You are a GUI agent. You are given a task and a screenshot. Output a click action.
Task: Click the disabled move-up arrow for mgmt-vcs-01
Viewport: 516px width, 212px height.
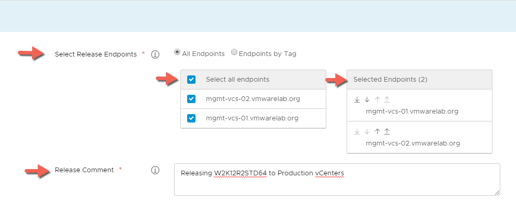click(377, 100)
